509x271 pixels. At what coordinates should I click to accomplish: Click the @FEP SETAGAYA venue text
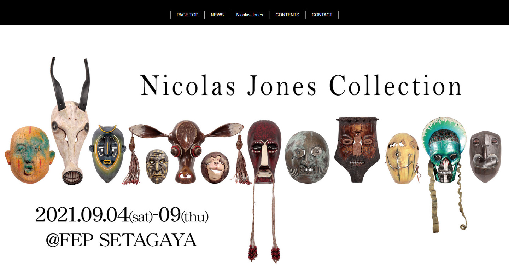click(121, 240)
